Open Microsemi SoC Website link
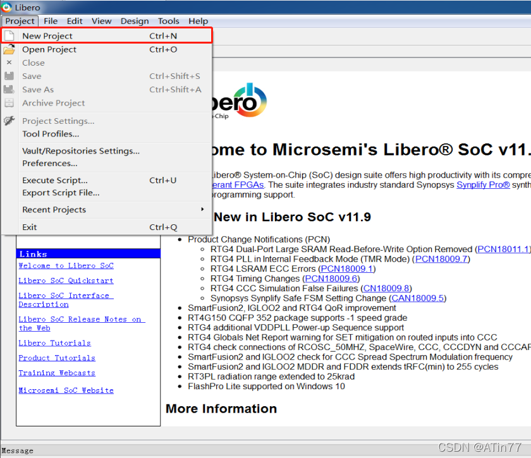The width and height of the screenshot is (531, 458). 66,390
